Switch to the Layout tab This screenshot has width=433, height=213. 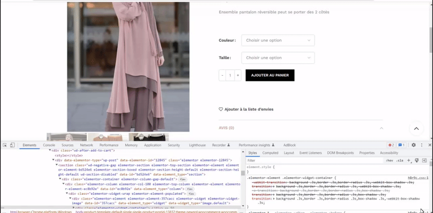coord(289,153)
